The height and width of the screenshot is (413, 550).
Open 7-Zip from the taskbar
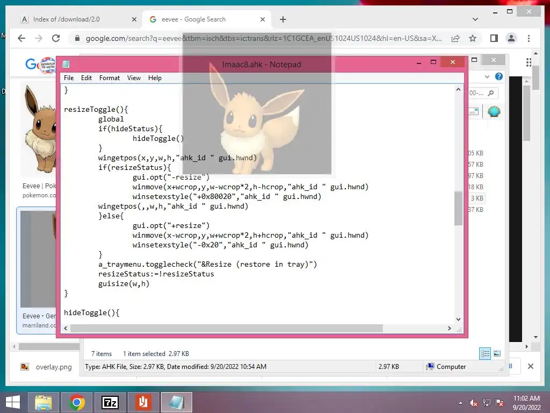tap(110, 402)
